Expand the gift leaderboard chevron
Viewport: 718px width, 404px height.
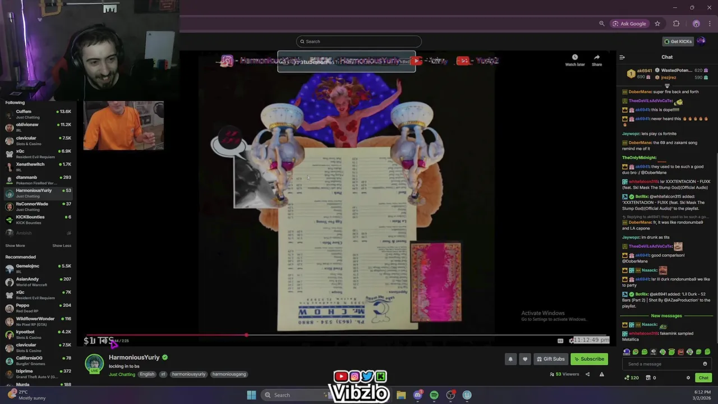[667, 85]
